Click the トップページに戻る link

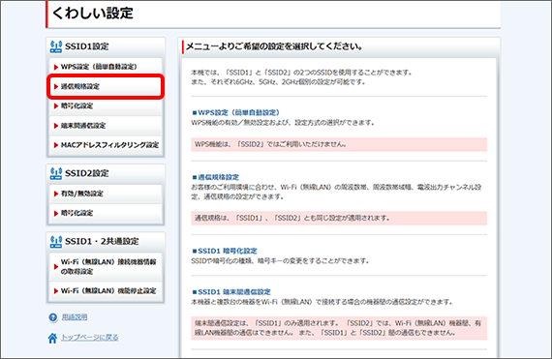tap(90, 338)
